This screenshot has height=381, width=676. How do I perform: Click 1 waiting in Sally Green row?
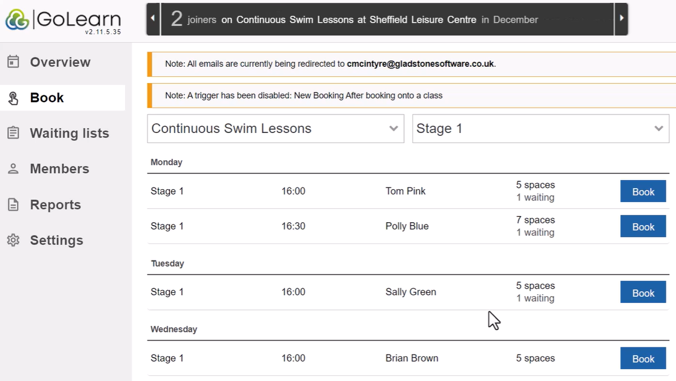(535, 299)
